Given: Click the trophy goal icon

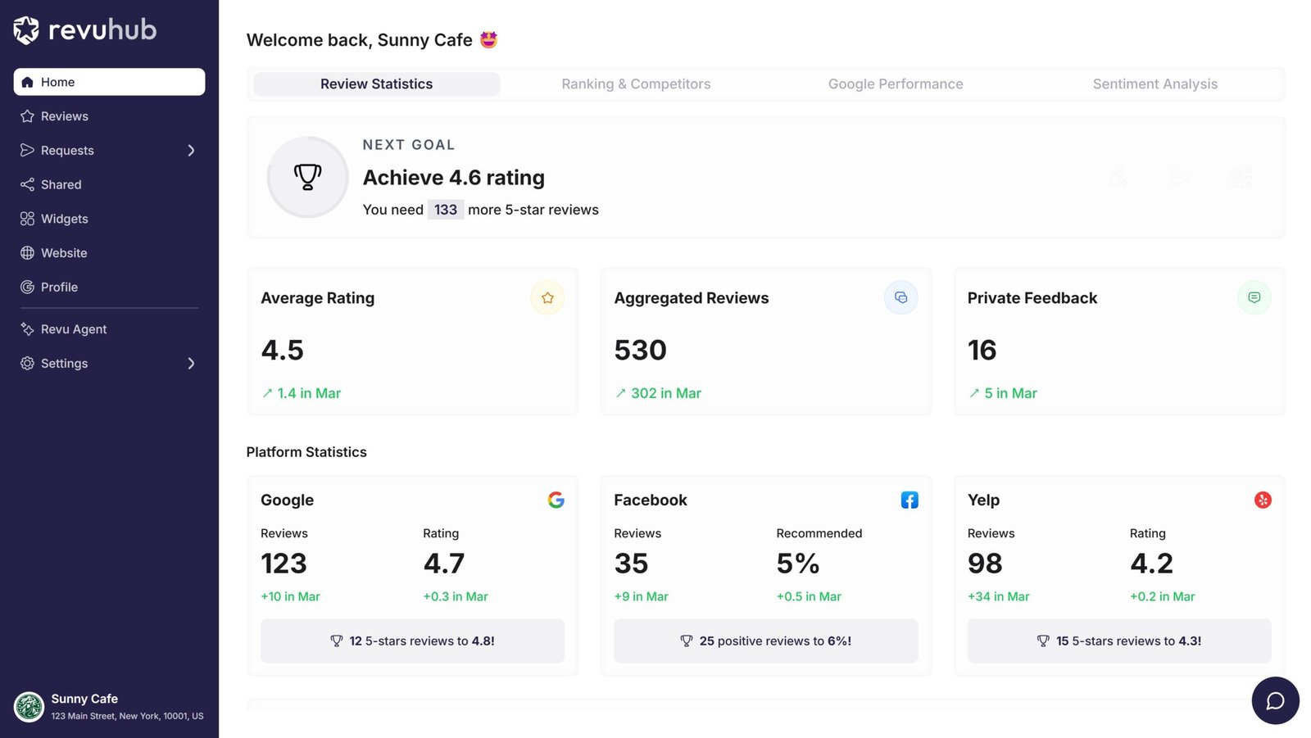Looking at the screenshot, I should pyautogui.click(x=307, y=177).
